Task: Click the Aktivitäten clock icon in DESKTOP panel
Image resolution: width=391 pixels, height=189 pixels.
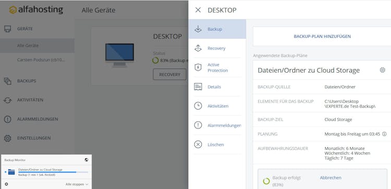Action: 198,106
